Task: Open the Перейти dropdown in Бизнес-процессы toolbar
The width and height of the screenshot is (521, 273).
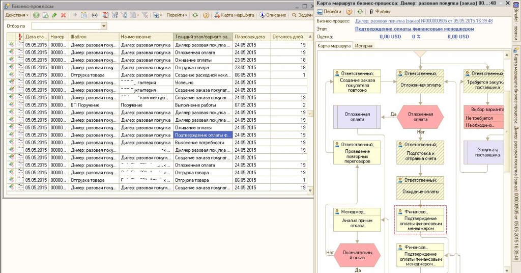Action: click(177, 15)
